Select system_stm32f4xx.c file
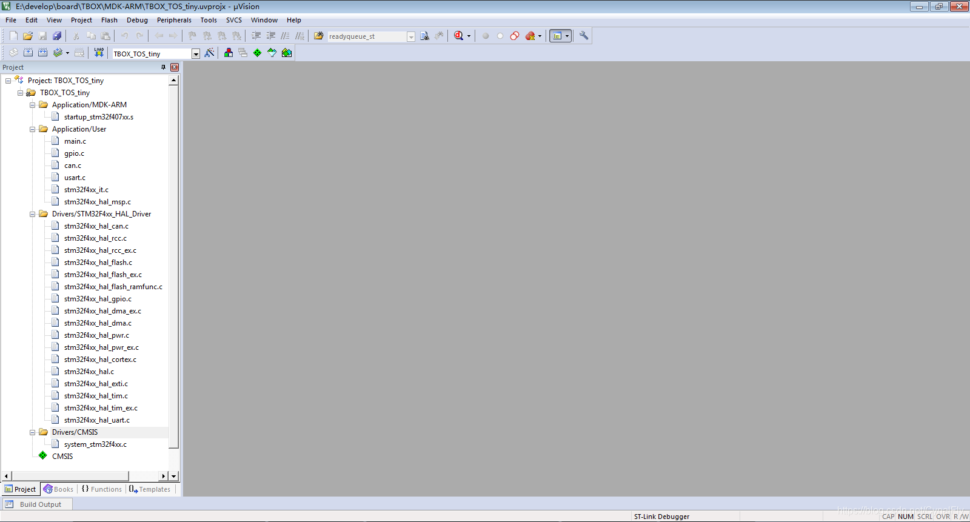Image resolution: width=970 pixels, height=522 pixels. (x=95, y=444)
